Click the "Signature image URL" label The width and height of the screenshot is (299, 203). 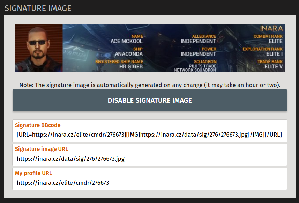tap(42, 149)
